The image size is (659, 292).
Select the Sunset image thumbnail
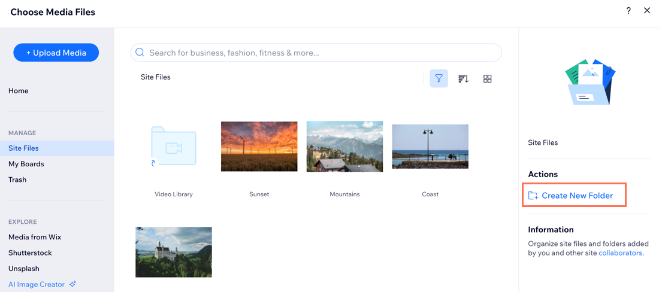(x=259, y=147)
